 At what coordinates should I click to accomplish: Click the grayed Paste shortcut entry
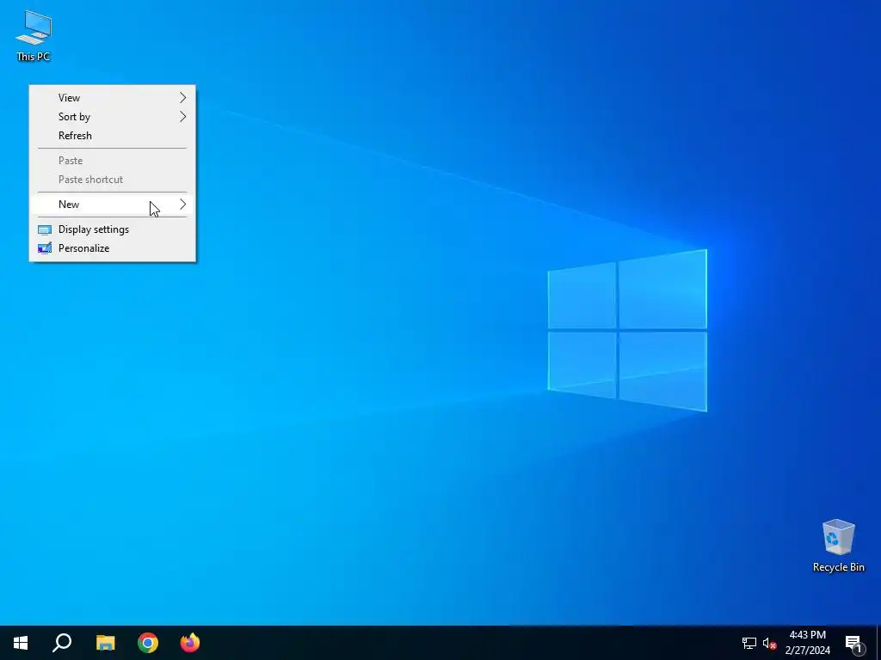(x=113, y=180)
